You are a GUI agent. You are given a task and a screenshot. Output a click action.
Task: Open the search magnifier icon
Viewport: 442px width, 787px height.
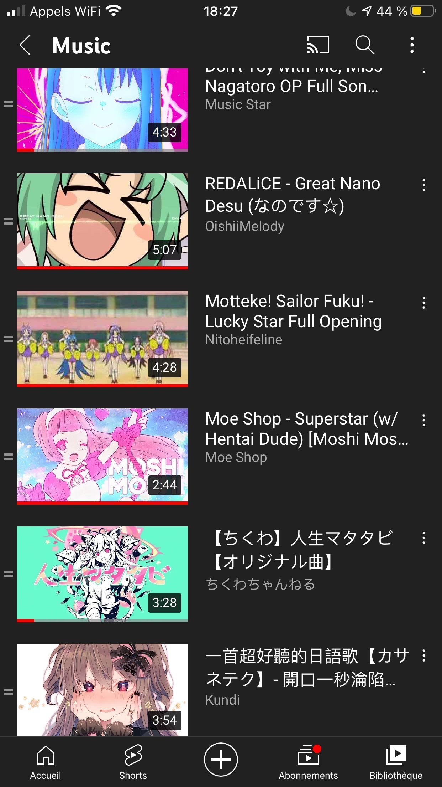[x=365, y=45]
